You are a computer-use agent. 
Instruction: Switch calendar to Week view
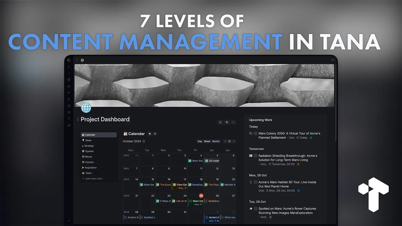pyautogui.click(x=207, y=141)
